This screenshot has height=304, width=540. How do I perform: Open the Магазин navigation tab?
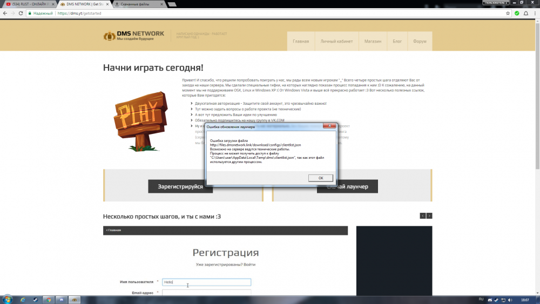click(x=373, y=42)
